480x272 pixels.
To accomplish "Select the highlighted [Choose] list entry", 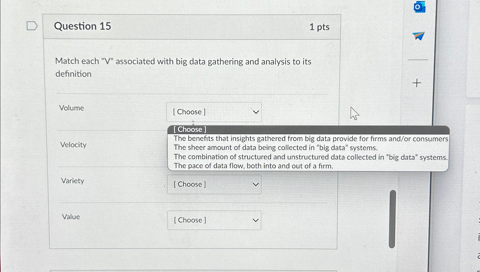I will (189, 129).
